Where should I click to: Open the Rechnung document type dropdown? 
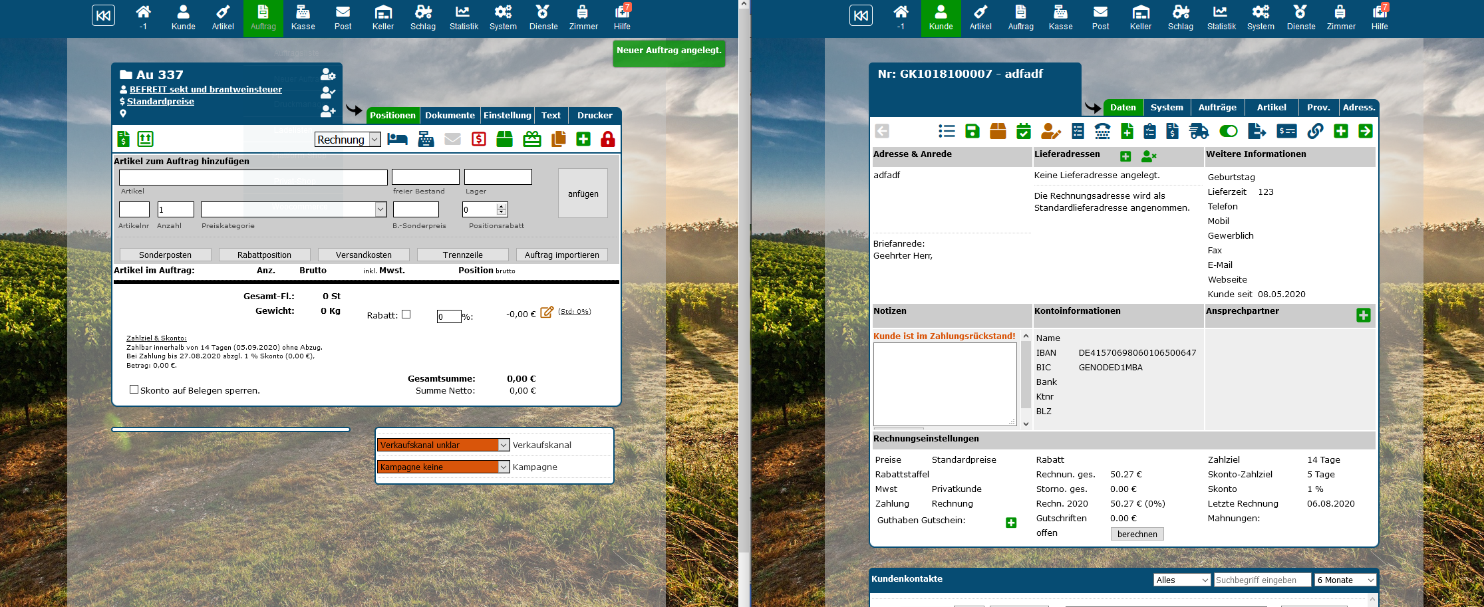pyautogui.click(x=347, y=139)
